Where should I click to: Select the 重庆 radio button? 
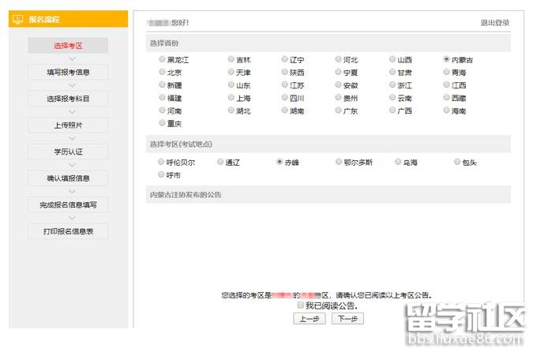(x=162, y=123)
